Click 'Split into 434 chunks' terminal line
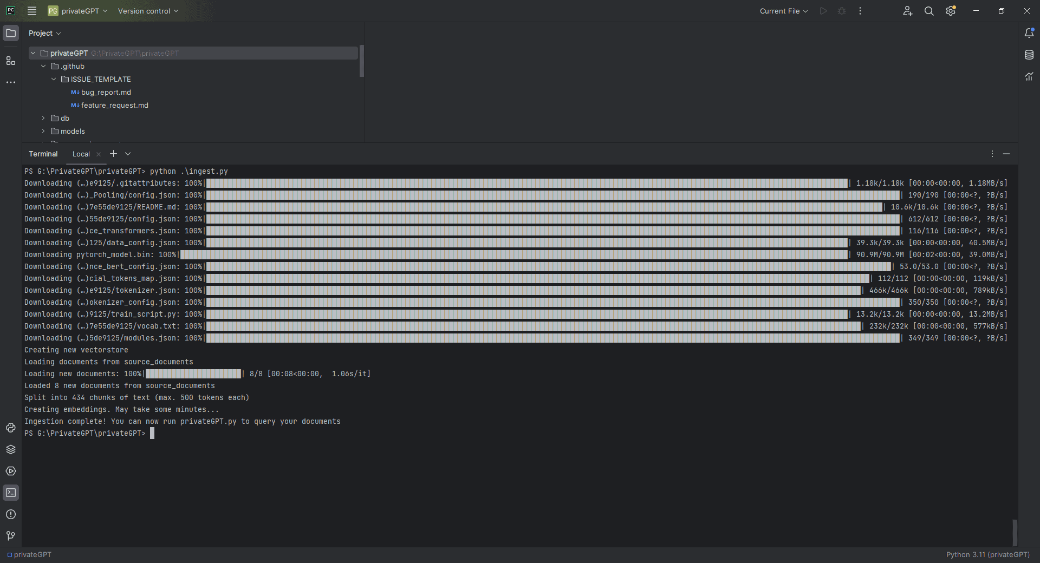This screenshot has width=1040, height=563. tap(137, 397)
